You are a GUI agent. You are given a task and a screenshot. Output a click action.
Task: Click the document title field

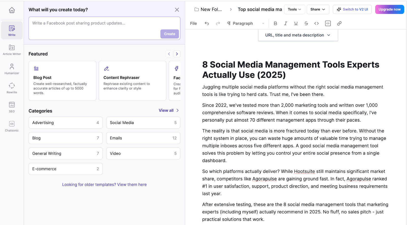pyautogui.click(x=260, y=9)
